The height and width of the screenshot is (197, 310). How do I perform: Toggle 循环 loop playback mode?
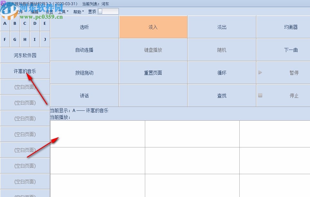pyautogui.click(x=222, y=73)
